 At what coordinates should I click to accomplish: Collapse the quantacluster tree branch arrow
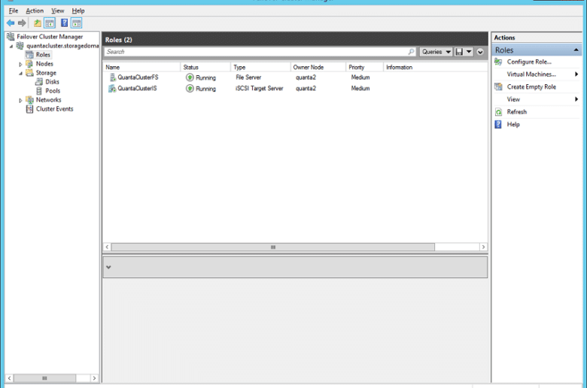[11, 47]
